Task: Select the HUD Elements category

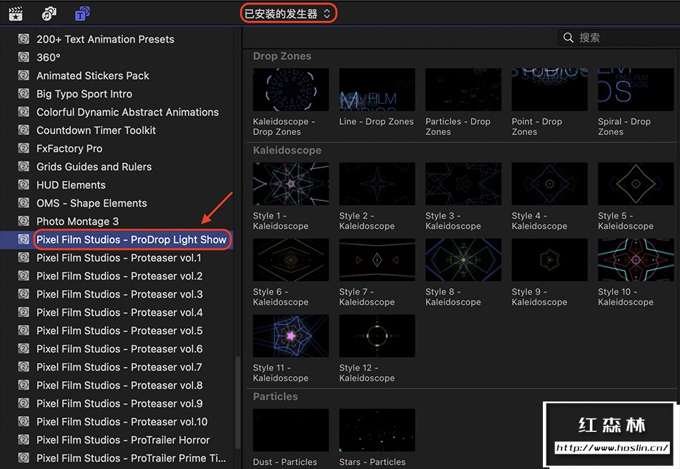Action: [x=71, y=185]
